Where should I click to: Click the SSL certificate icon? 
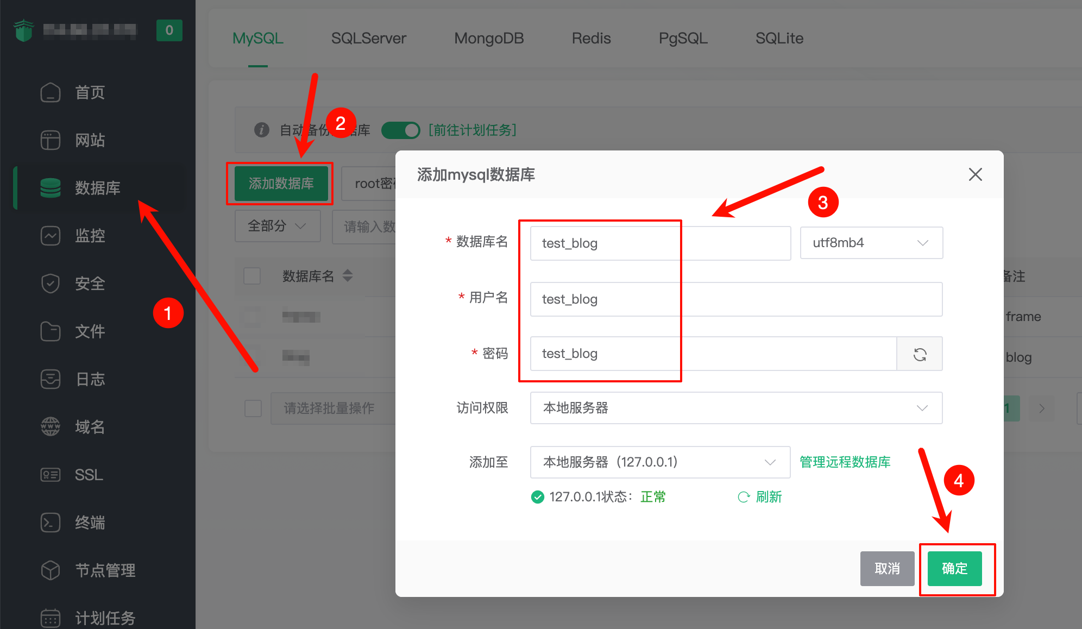[x=51, y=475]
